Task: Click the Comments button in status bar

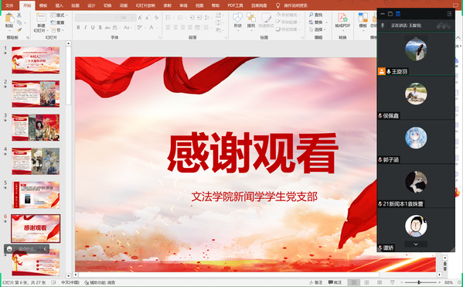Action: (335, 282)
